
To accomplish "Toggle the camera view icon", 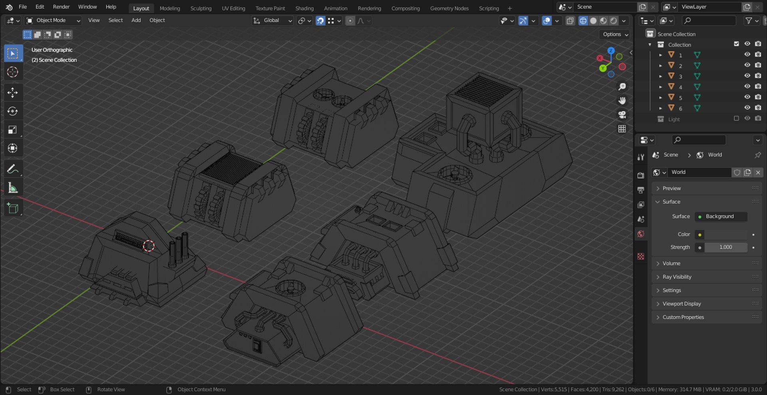I will pyautogui.click(x=622, y=115).
